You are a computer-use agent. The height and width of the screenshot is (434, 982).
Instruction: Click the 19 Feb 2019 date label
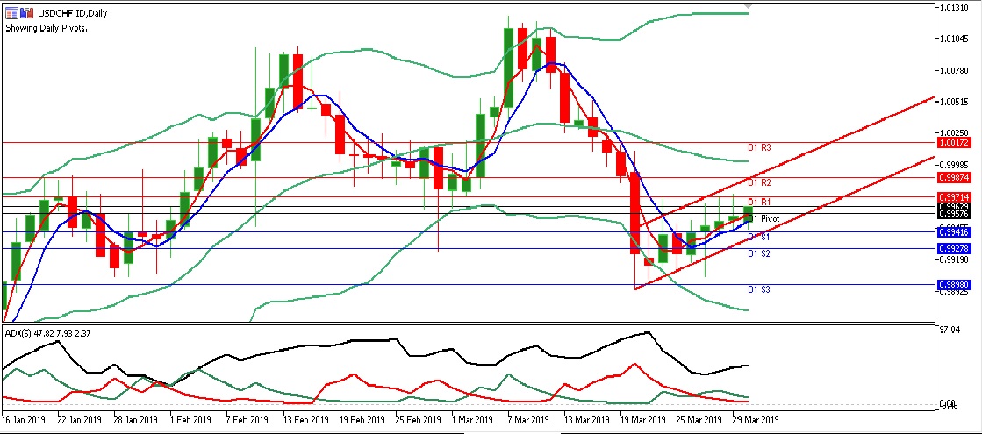point(362,419)
